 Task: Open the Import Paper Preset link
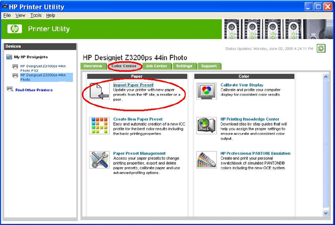point(133,85)
